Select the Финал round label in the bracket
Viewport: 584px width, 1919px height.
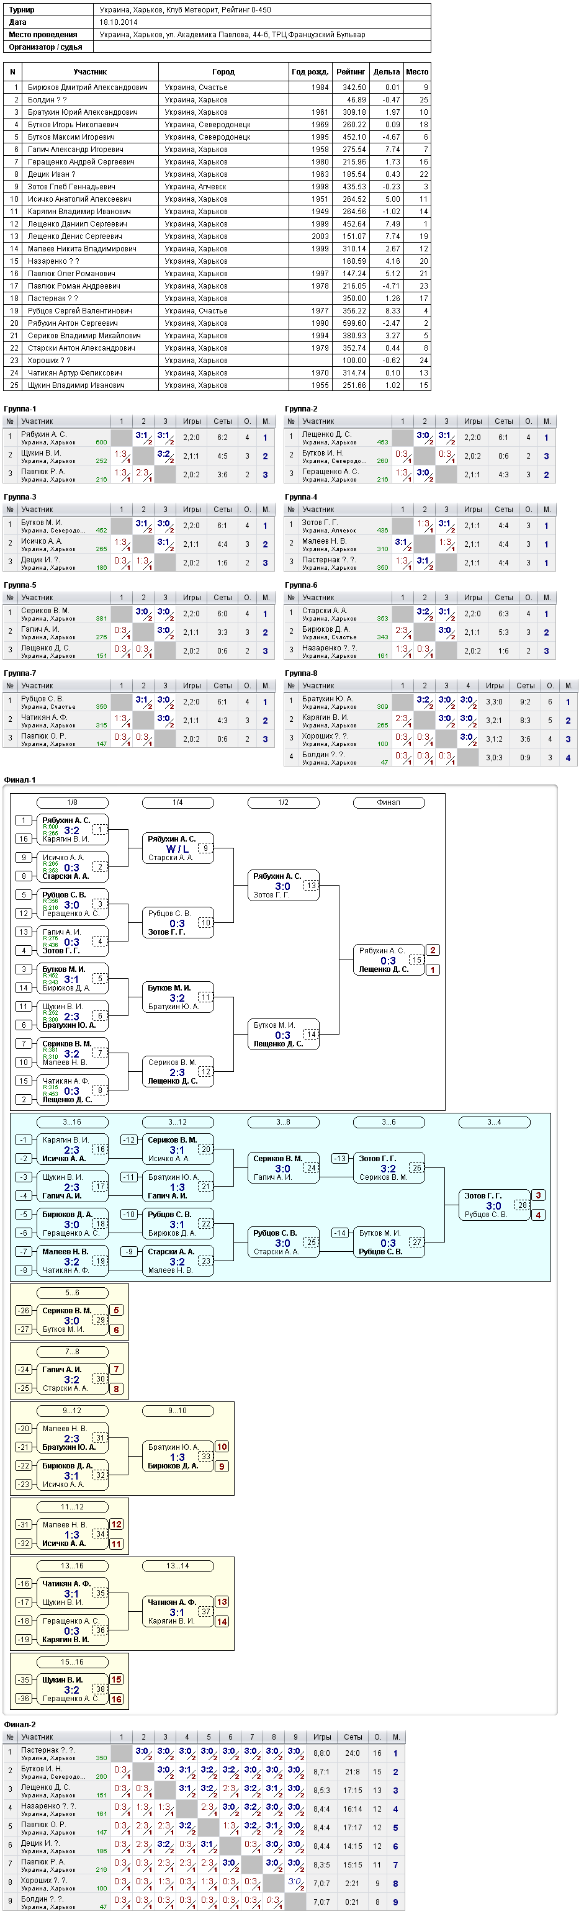388,802
